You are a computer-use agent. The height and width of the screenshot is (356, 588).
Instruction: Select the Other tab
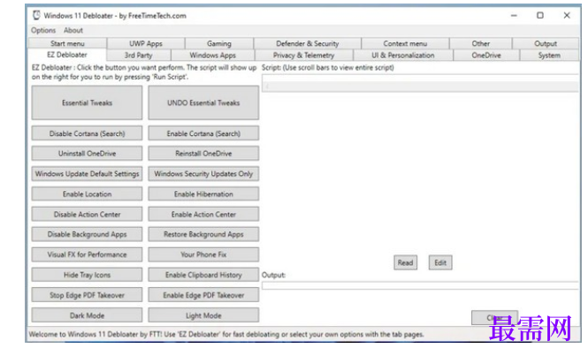coord(481,43)
